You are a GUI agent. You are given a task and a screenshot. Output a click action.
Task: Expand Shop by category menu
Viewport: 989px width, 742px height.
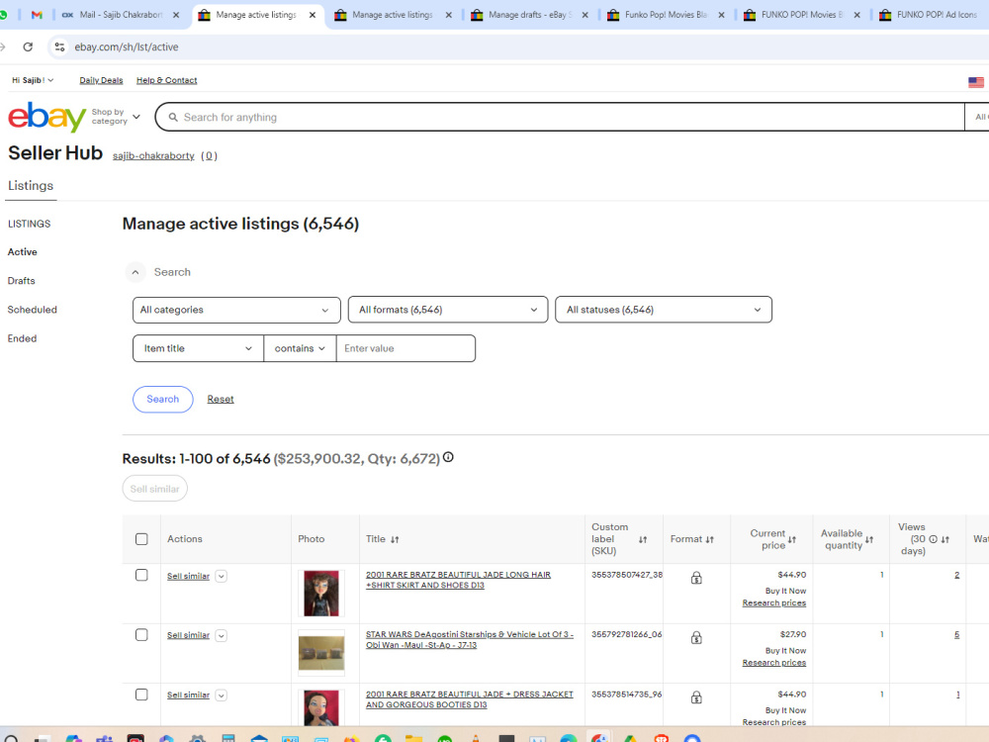click(x=116, y=117)
